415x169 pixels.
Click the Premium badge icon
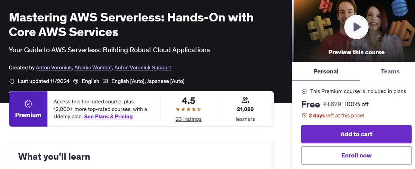tap(28, 103)
